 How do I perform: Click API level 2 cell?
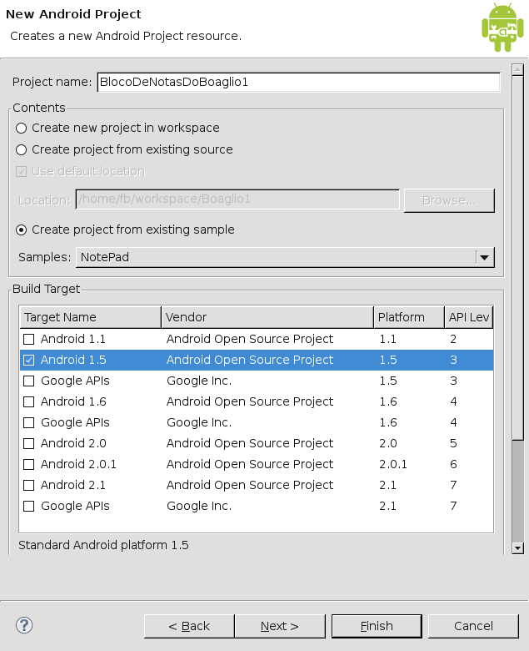pyautogui.click(x=453, y=339)
